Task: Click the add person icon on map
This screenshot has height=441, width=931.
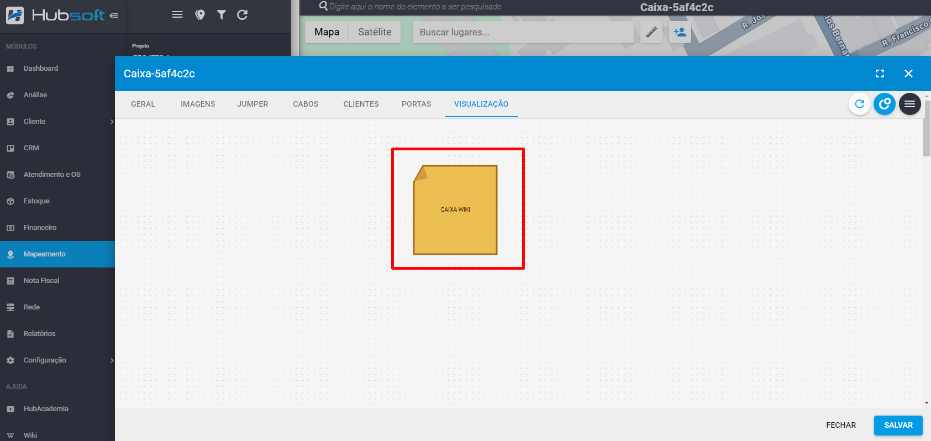Action: pos(680,33)
